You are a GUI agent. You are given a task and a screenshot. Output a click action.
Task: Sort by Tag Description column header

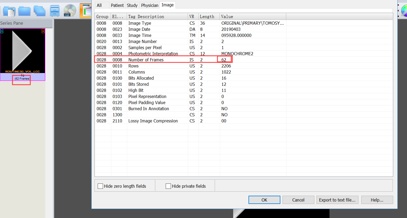(x=157, y=16)
